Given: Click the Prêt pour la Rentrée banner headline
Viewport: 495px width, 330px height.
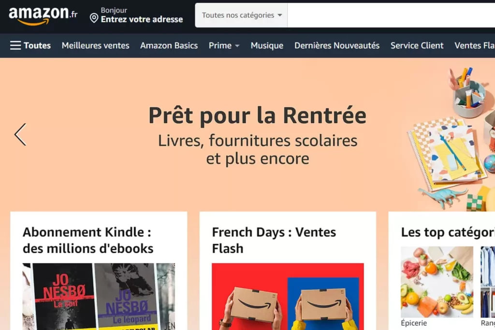Looking at the screenshot, I should click(257, 115).
